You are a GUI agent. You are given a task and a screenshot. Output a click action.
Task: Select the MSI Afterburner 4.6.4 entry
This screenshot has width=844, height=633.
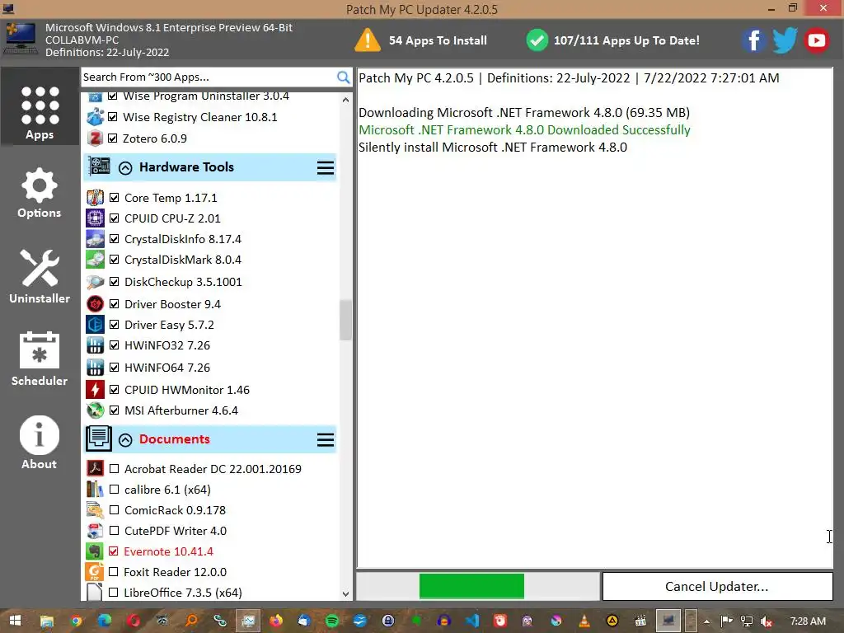181,410
